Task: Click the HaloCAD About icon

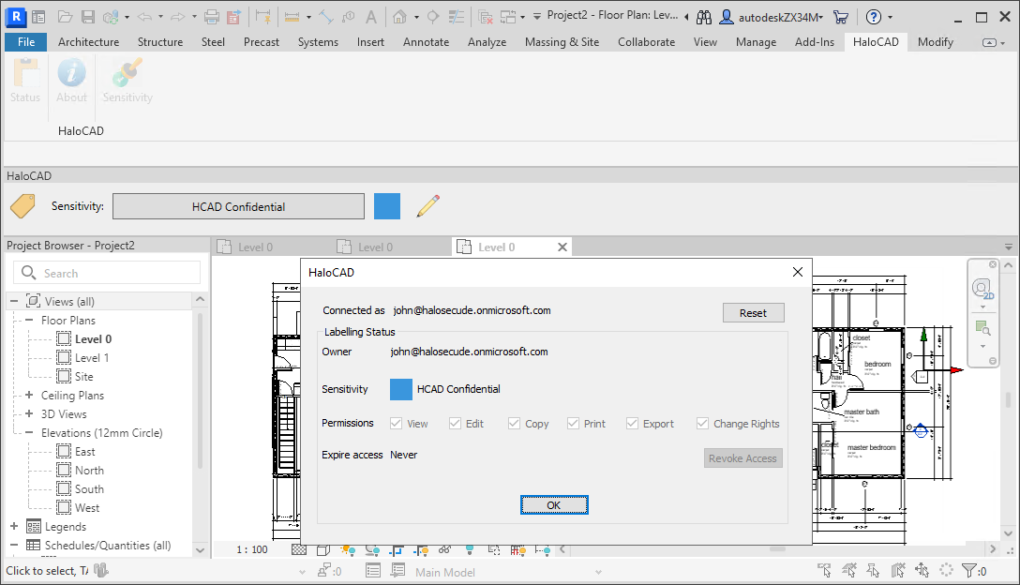Action: tap(71, 75)
